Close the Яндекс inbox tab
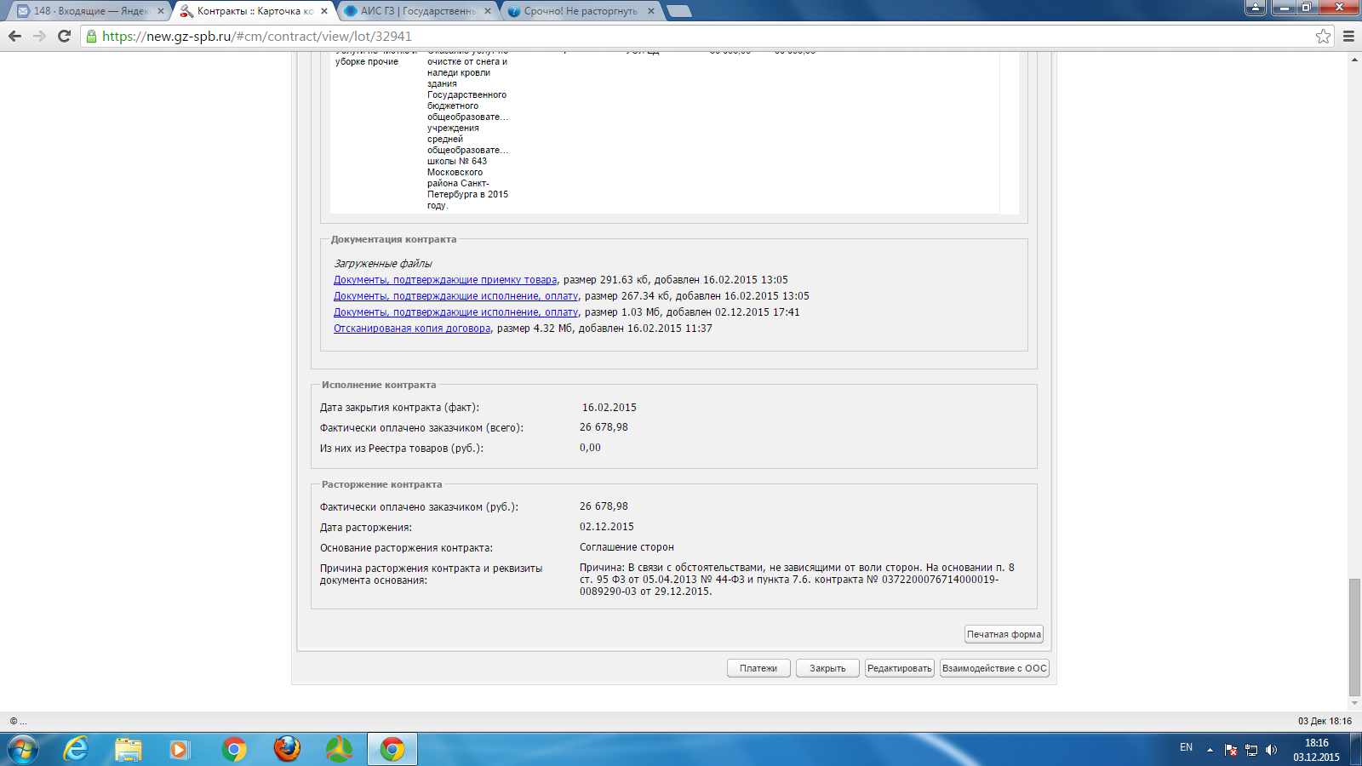The image size is (1362, 766). (x=161, y=11)
